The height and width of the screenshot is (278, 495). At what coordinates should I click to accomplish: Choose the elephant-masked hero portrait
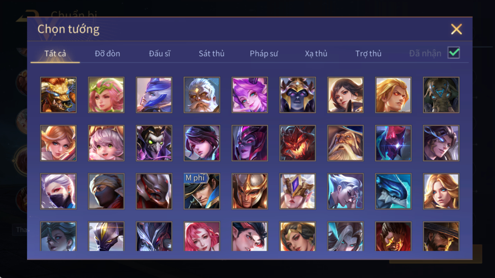coord(441,95)
